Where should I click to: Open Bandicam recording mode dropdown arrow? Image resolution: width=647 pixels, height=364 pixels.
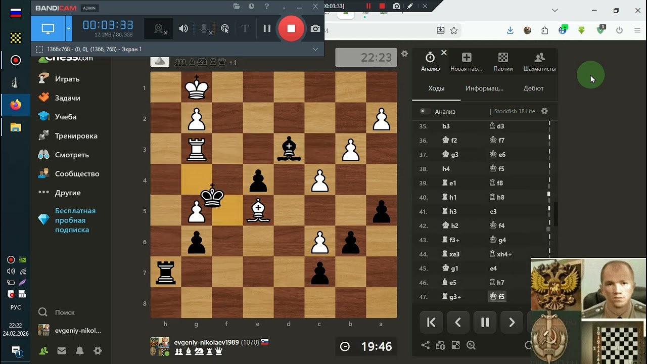pos(69,29)
